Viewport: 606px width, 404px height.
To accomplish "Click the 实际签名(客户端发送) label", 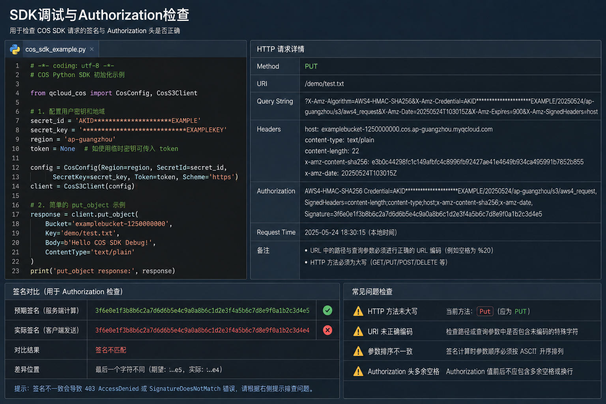I will pyautogui.click(x=47, y=330).
